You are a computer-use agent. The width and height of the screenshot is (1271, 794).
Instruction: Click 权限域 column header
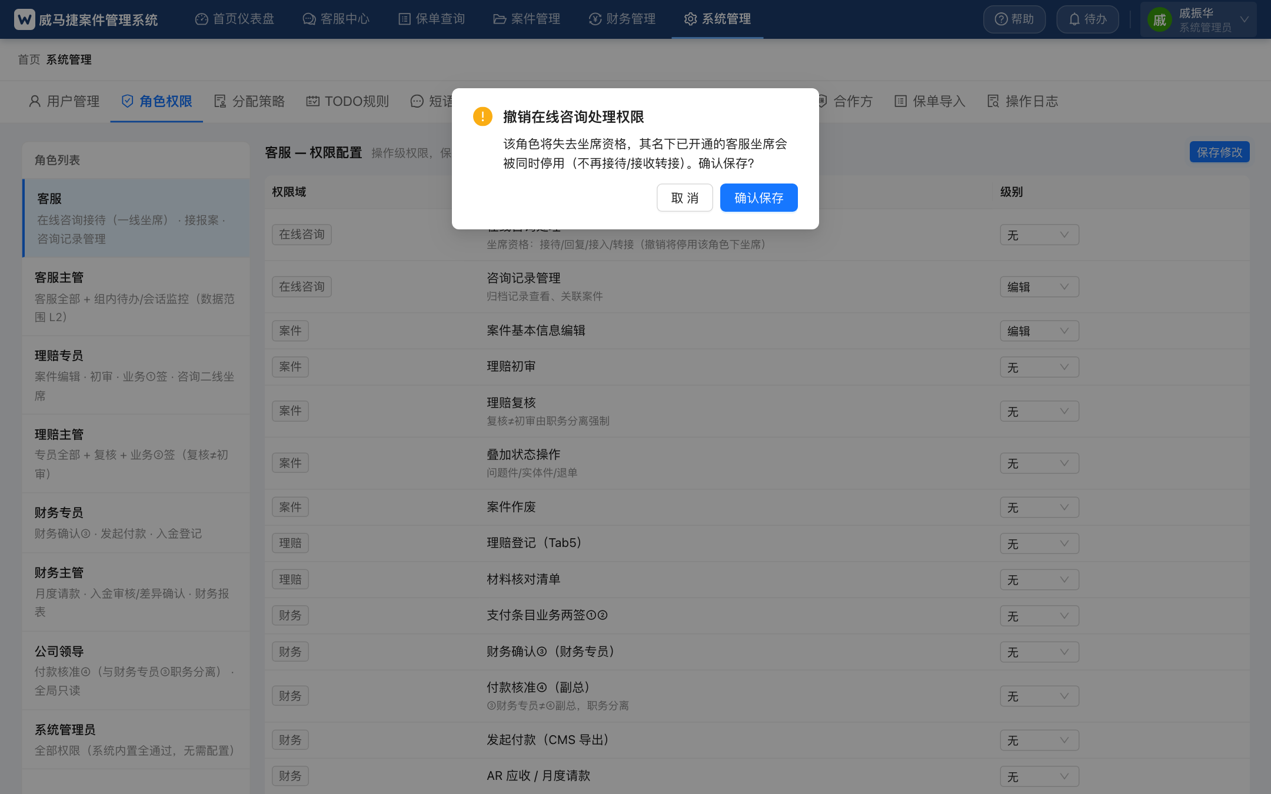point(289,192)
